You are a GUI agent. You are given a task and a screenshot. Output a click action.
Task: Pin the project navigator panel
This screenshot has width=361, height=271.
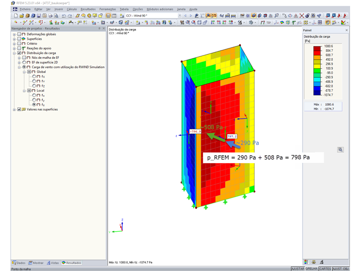pyautogui.click(x=99, y=28)
